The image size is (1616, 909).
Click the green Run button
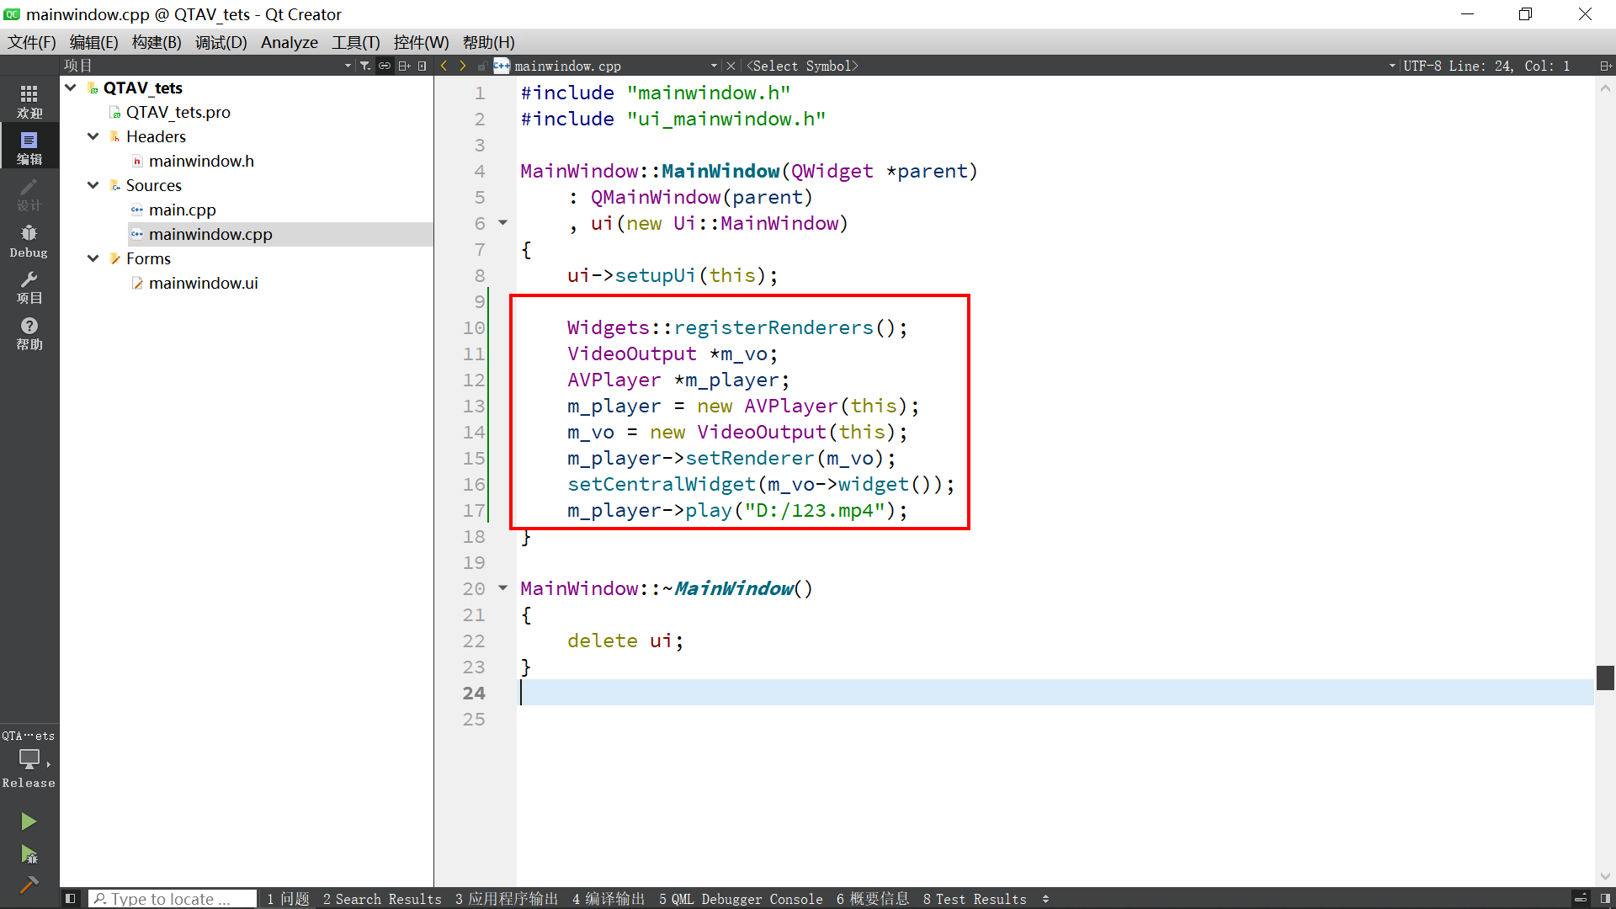(x=29, y=821)
